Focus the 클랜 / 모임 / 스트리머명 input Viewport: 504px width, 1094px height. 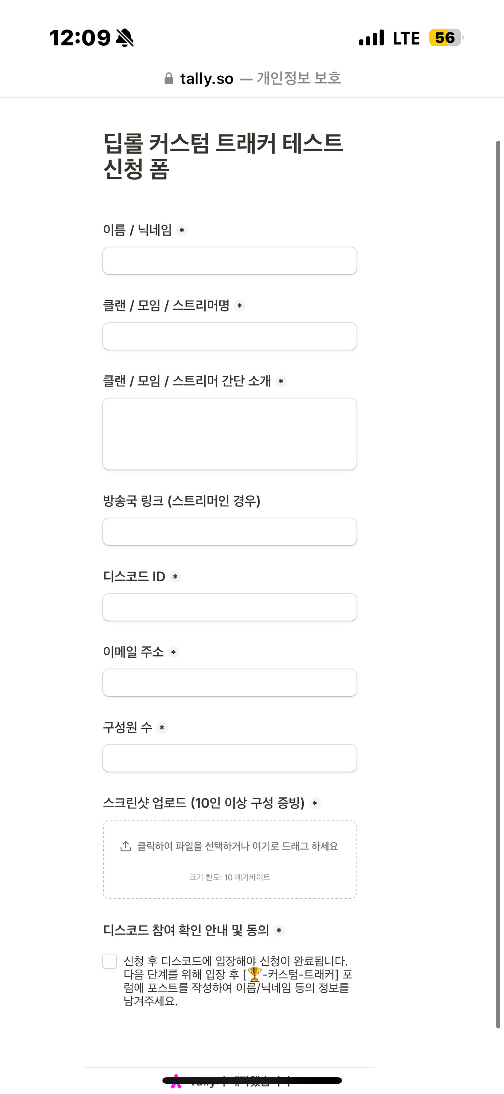click(230, 336)
